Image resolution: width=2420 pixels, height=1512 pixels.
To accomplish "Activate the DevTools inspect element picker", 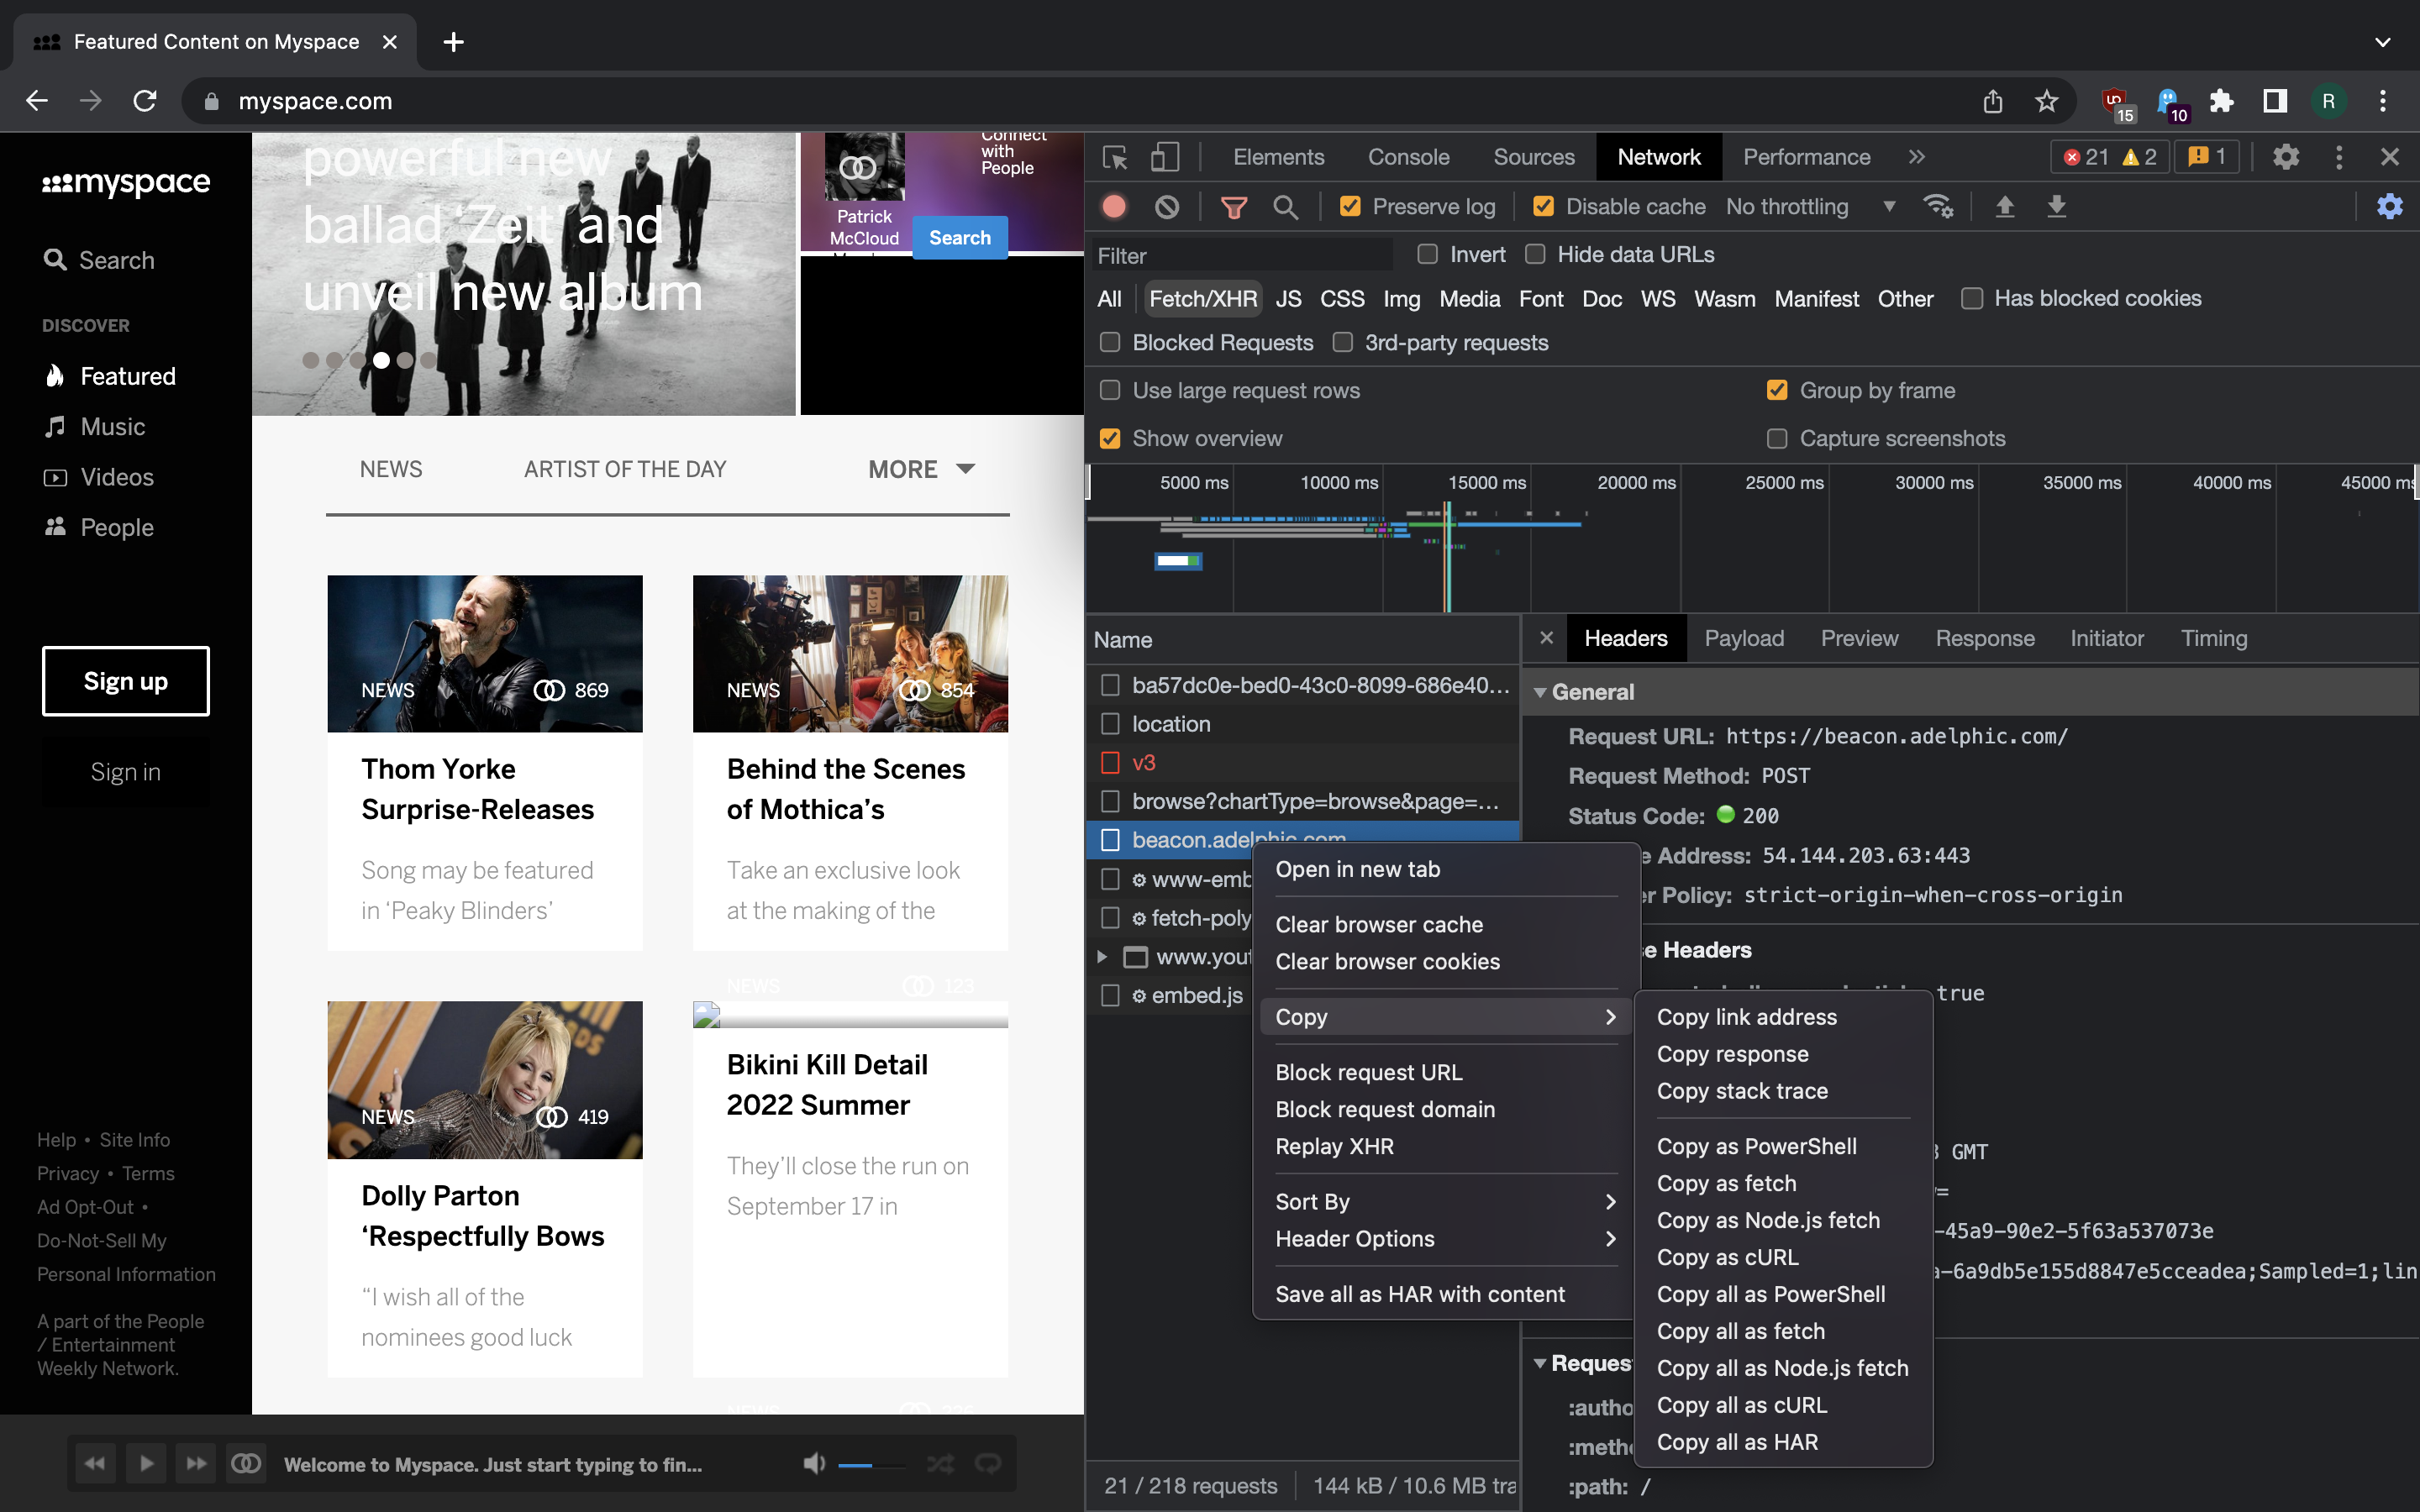I will point(1114,157).
